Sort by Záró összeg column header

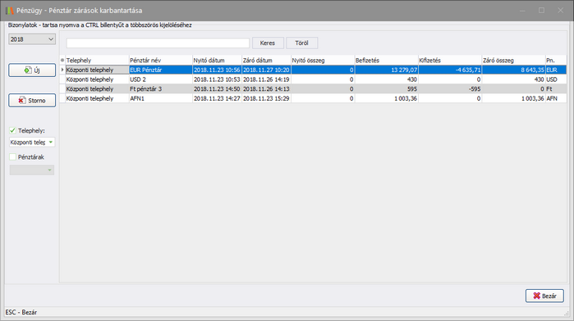pos(513,61)
